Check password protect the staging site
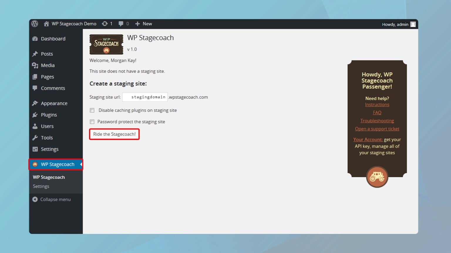 pos(92,122)
